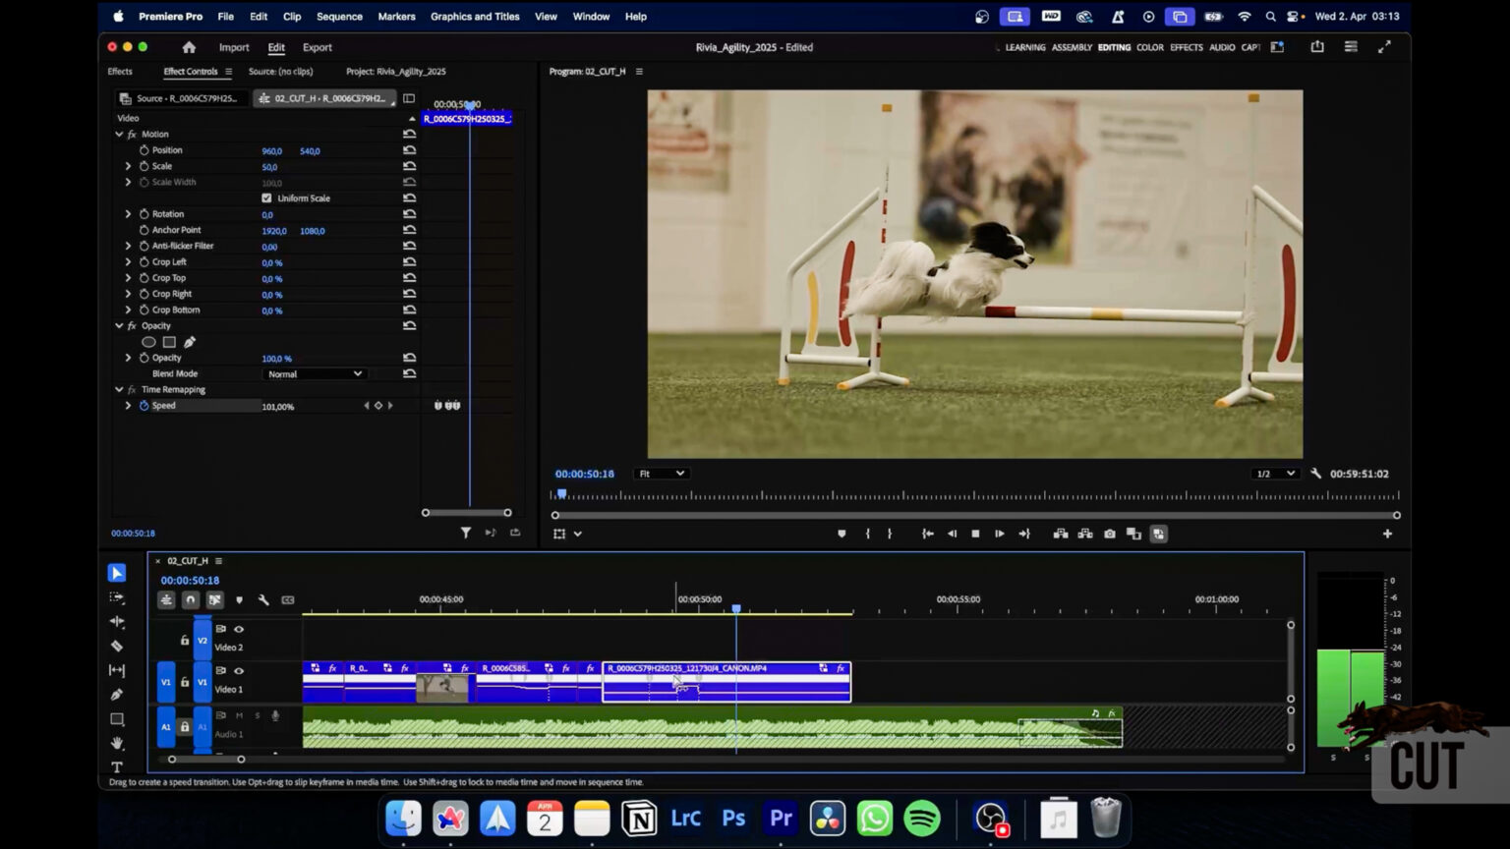This screenshot has width=1510, height=849.
Task: Open the Fit zoom level dropdown
Action: click(662, 474)
